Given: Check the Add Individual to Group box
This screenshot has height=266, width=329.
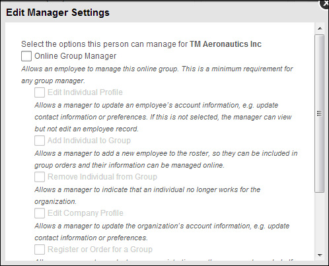Looking at the screenshot, I should [x=40, y=141].
